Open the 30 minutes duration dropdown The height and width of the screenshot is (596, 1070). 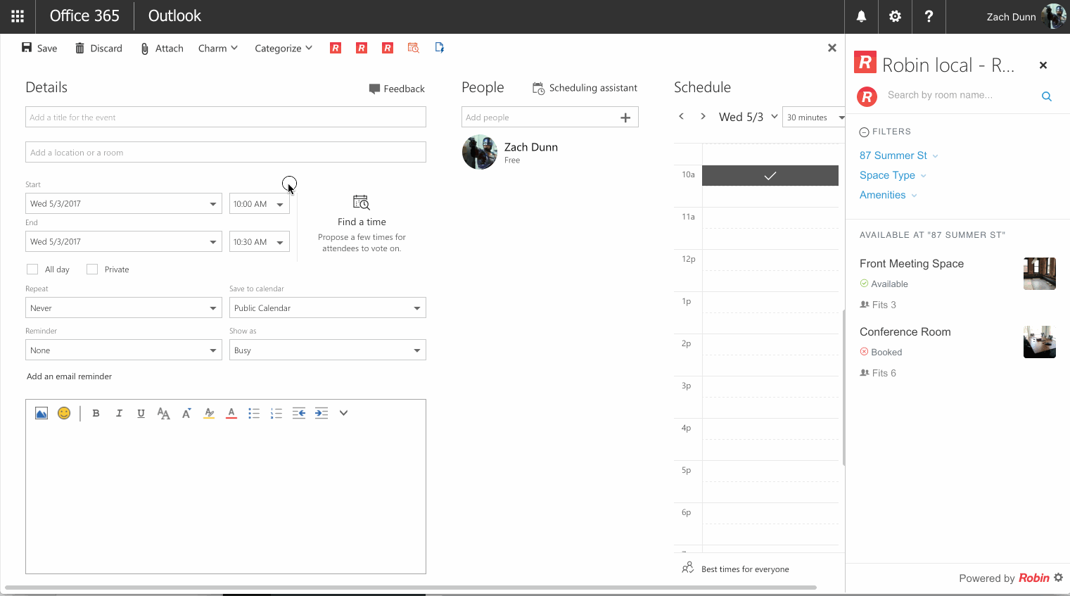point(813,117)
